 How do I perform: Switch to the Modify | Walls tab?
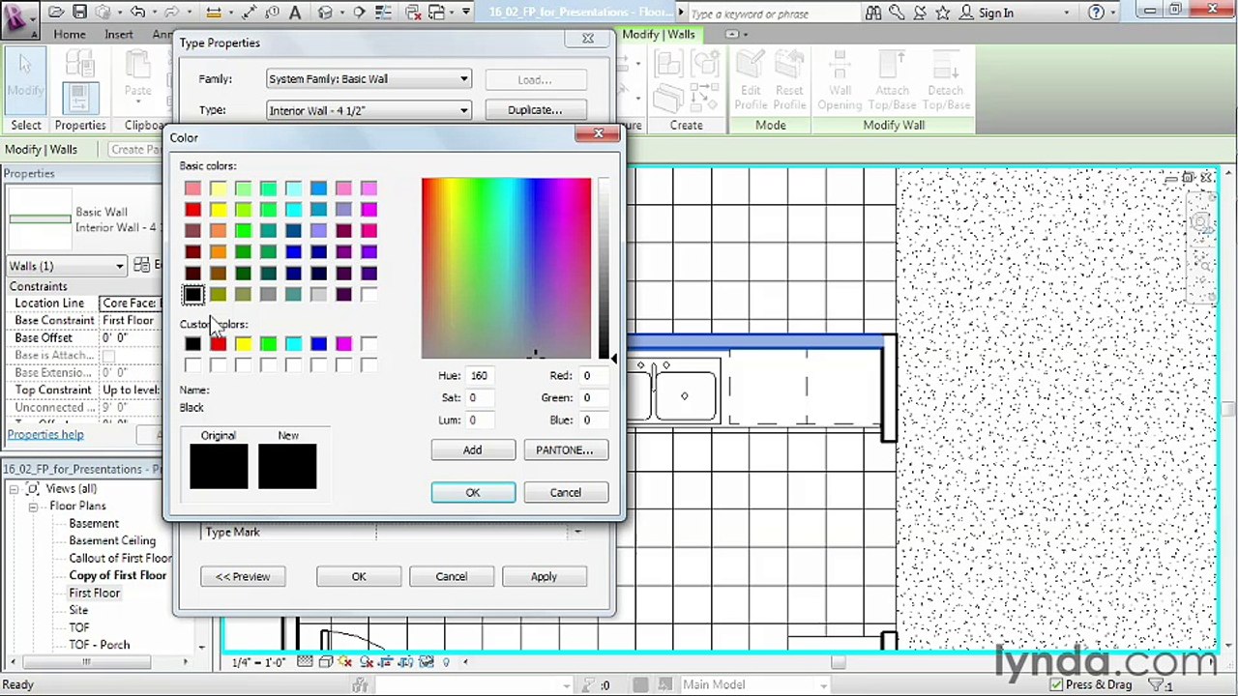[x=658, y=34]
